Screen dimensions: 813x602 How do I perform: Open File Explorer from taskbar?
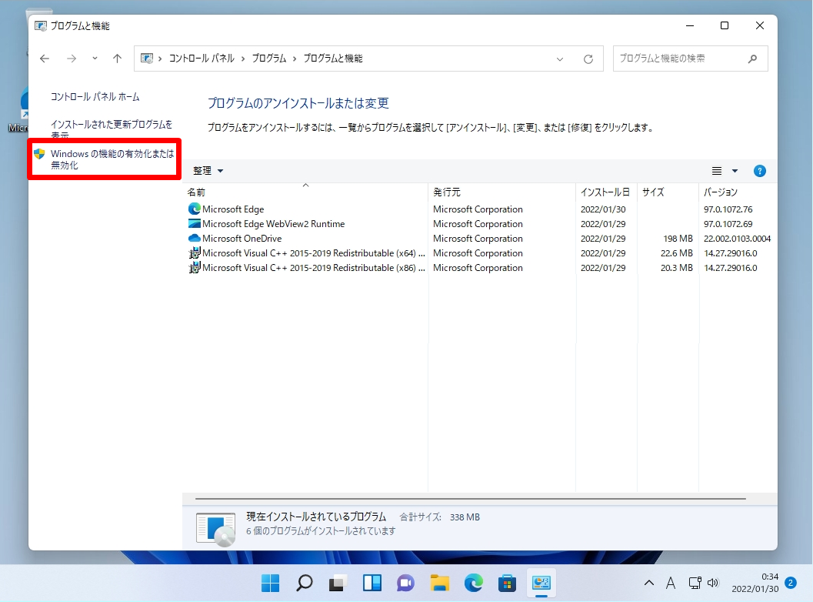pyautogui.click(x=440, y=584)
